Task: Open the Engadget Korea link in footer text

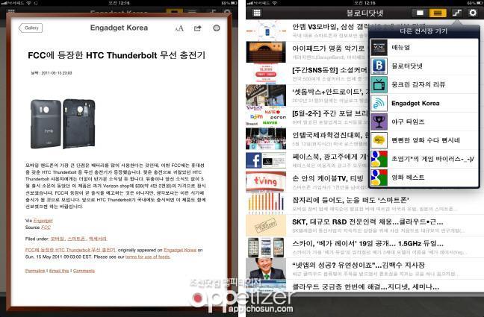Action: coord(180,250)
